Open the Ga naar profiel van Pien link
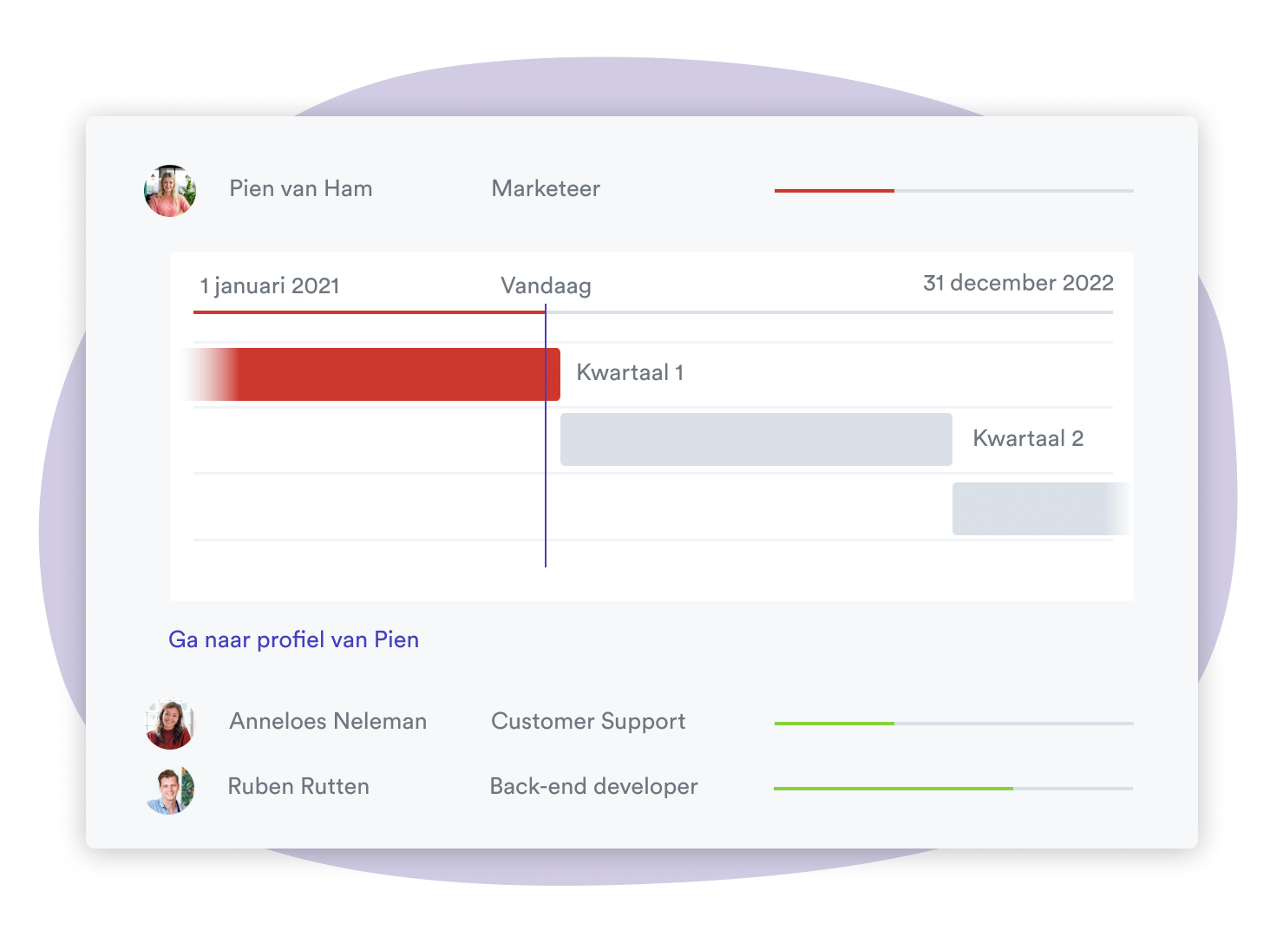 [294, 639]
